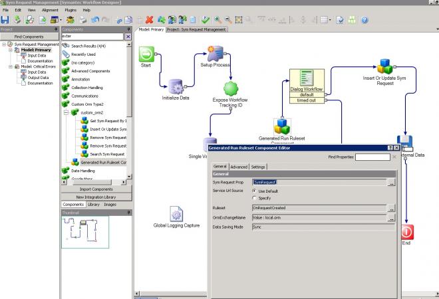Select Insert Or Update Sym Request component
The image size is (439, 299).
[x=385, y=66]
